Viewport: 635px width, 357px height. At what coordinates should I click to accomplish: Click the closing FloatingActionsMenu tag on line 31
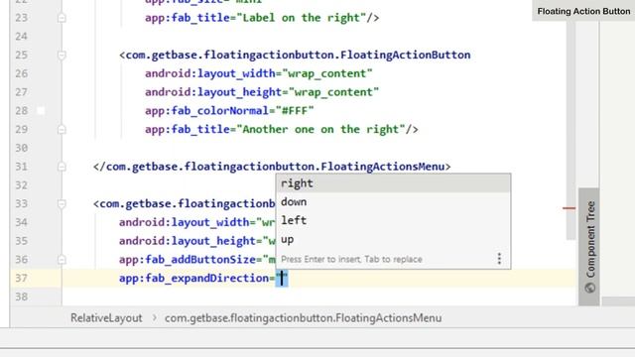click(x=272, y=167)
